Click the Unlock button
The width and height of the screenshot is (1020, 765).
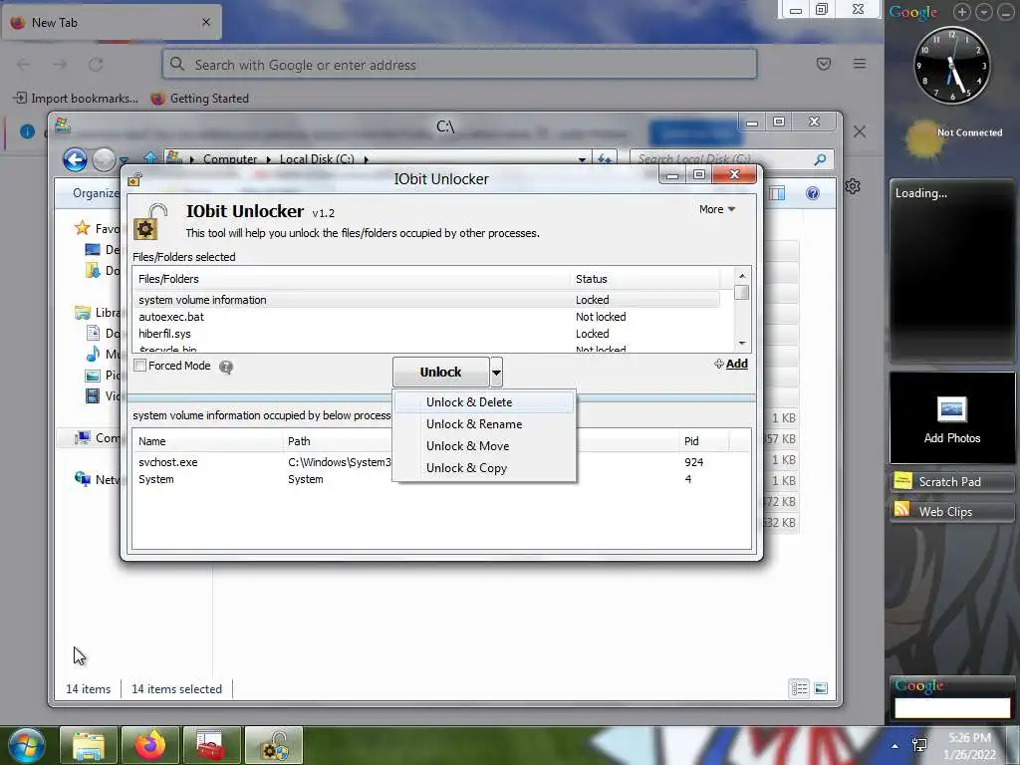click(440, 373)
